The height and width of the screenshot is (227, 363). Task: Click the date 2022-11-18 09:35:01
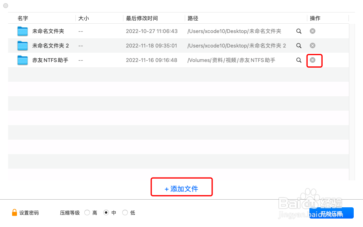coord(151,46)
